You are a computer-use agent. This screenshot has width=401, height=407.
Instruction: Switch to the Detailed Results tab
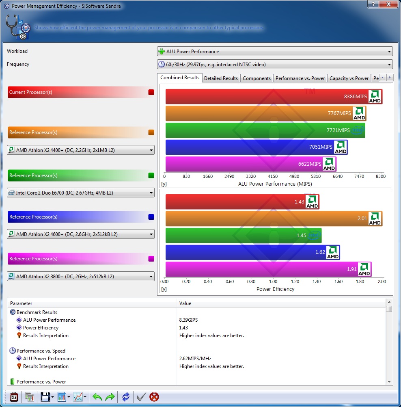[x=221, y=78]
